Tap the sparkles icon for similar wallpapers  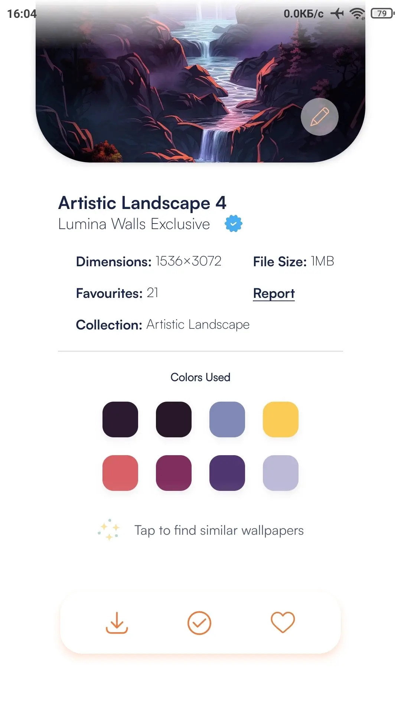click(109, 530)
